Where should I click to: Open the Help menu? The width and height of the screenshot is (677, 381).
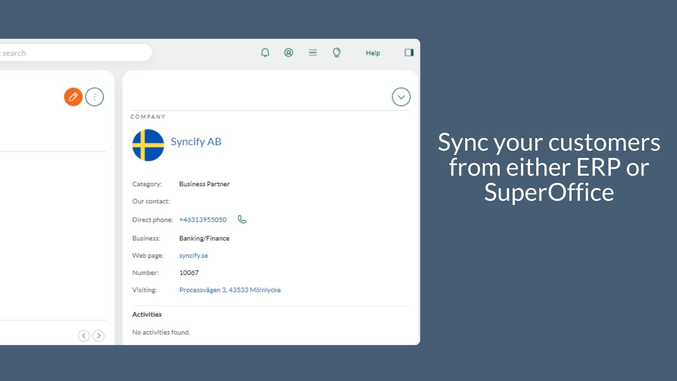(373, 53)
